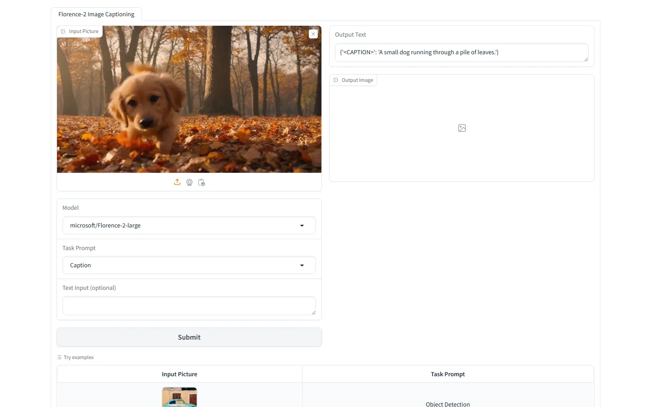651x407 pixels.
Task: Click the Text Input (optional) label
Action: tap(89, 288)
